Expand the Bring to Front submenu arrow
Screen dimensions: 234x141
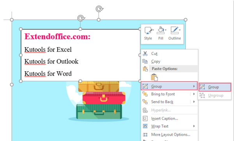[194, 94]
